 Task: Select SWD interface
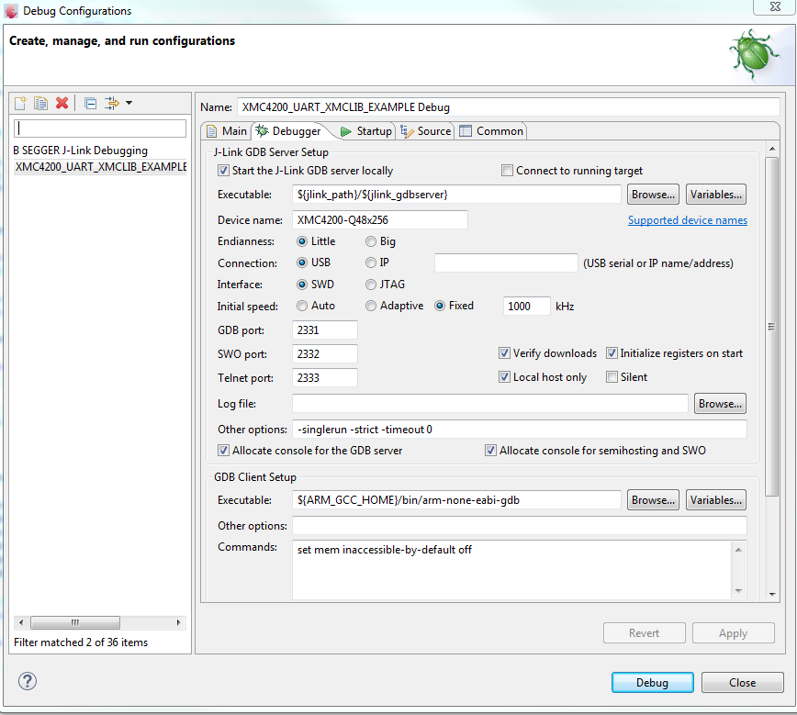point(302,285)
